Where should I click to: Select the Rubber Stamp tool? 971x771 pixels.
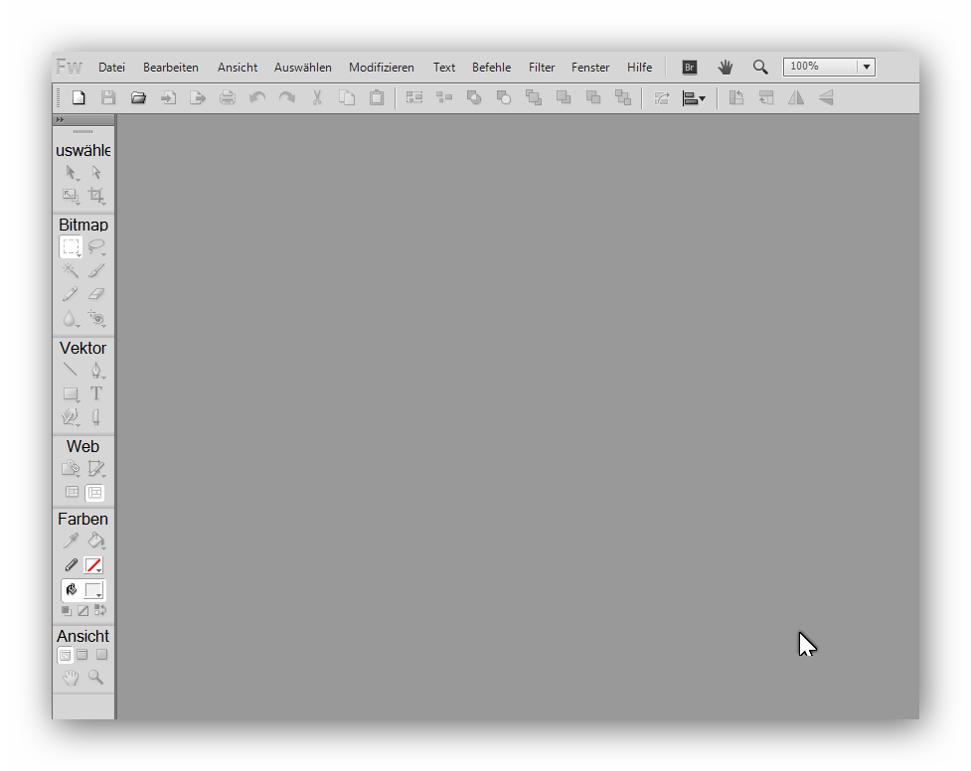click(96, 318)
